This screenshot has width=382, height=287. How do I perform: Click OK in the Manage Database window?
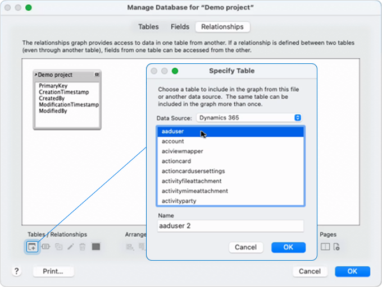tap(352, 271)
